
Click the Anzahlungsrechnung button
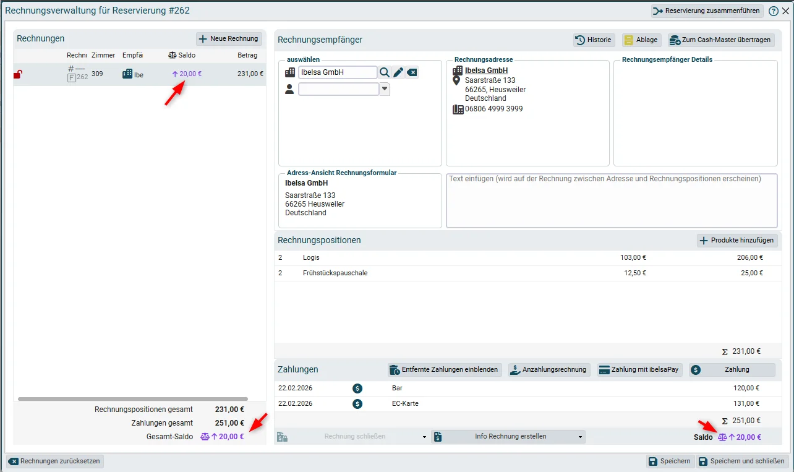(x=549, y=370)
